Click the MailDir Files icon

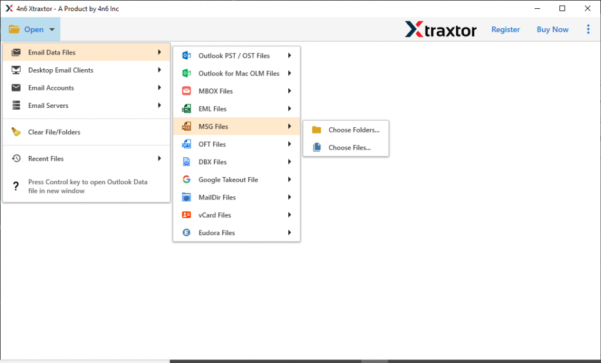[188, 197]
